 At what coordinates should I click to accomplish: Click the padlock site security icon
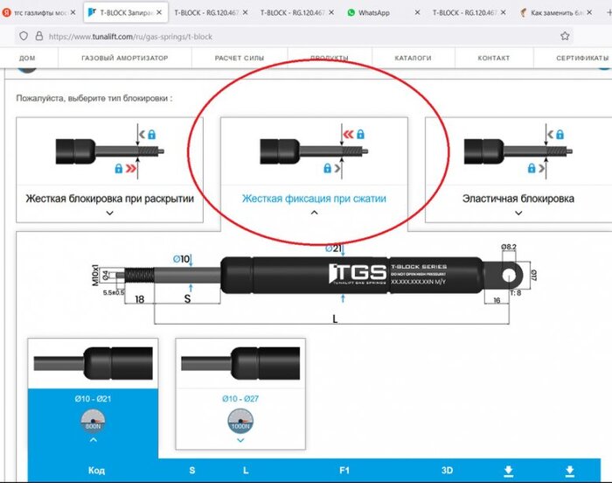[x=39, y=36]
